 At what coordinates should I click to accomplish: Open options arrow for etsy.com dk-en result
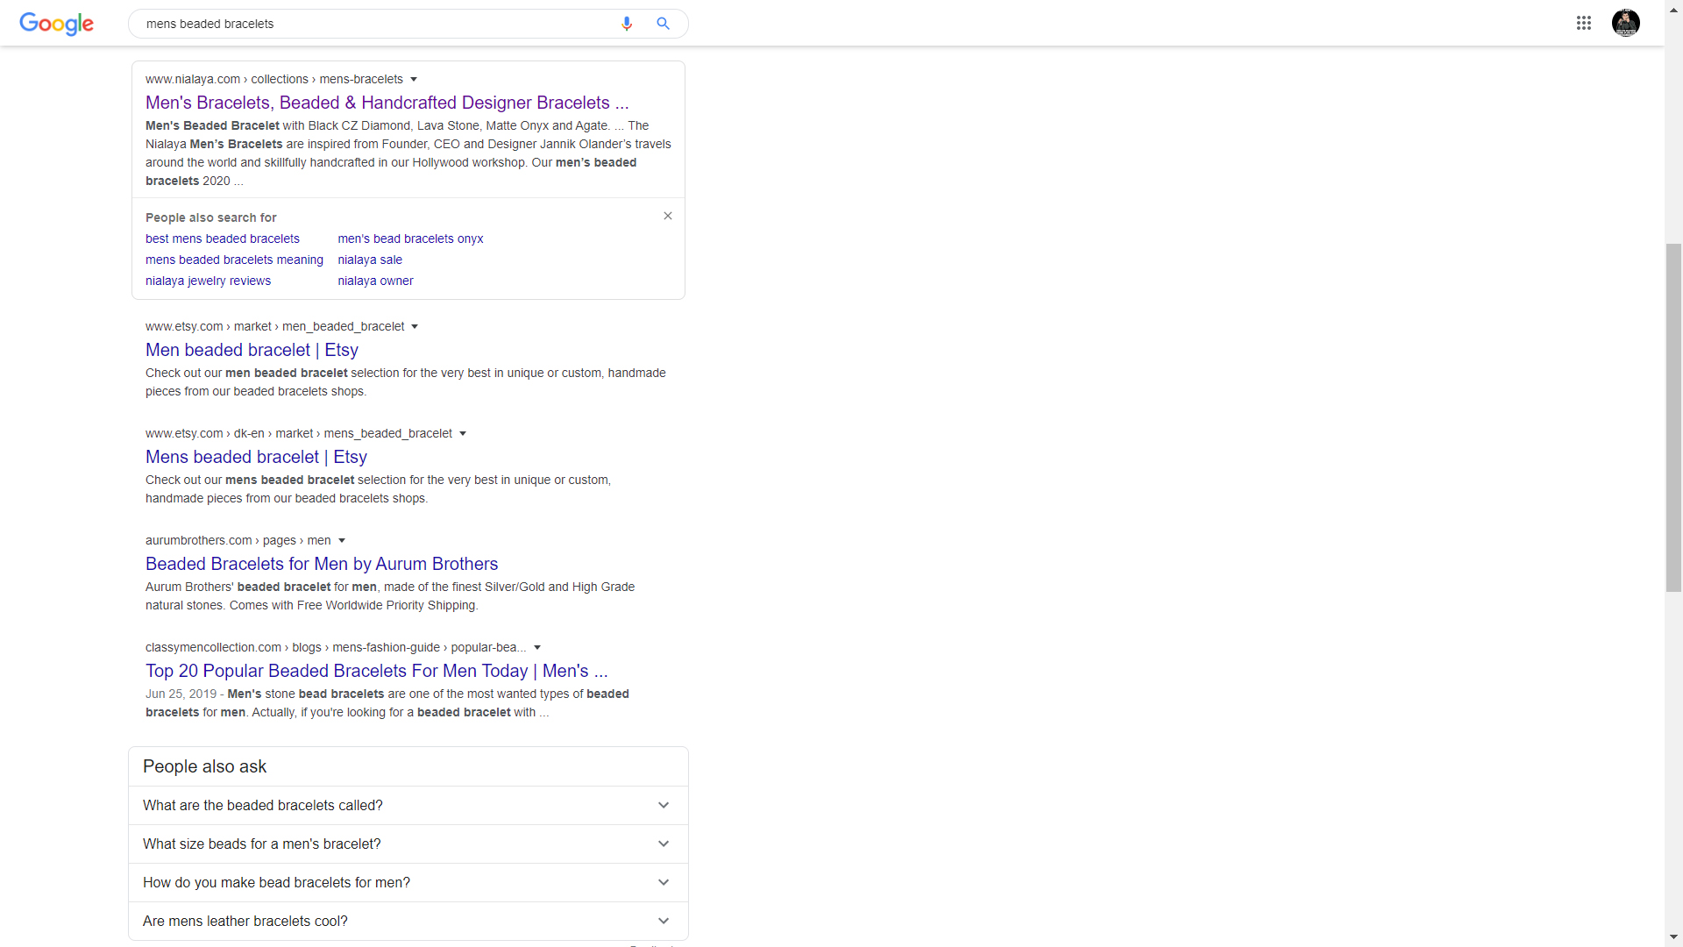point(463,433)
